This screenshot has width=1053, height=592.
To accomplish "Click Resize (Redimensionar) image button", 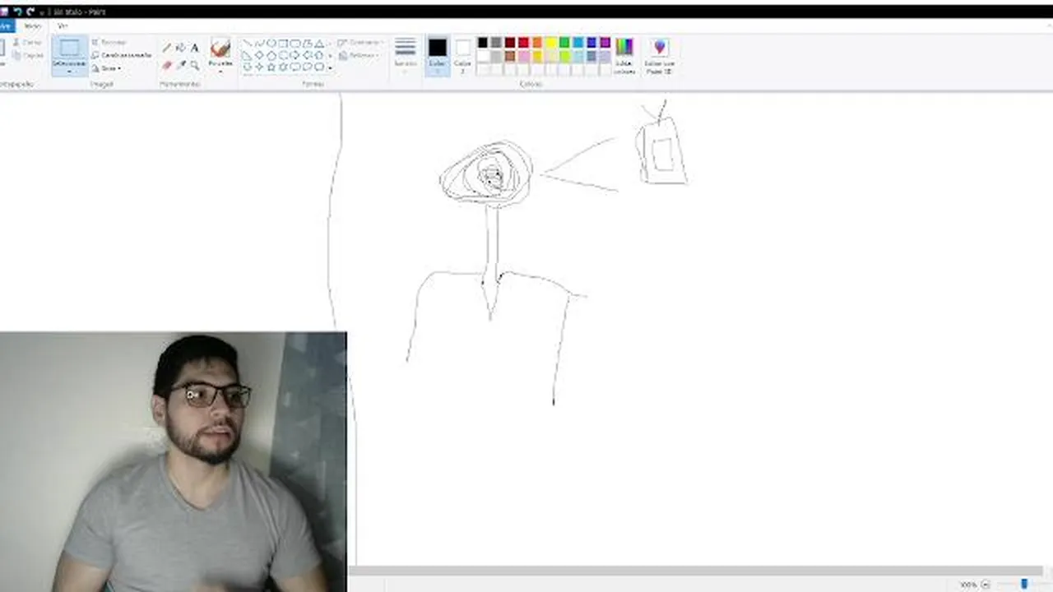I will (x=121, y=55).
